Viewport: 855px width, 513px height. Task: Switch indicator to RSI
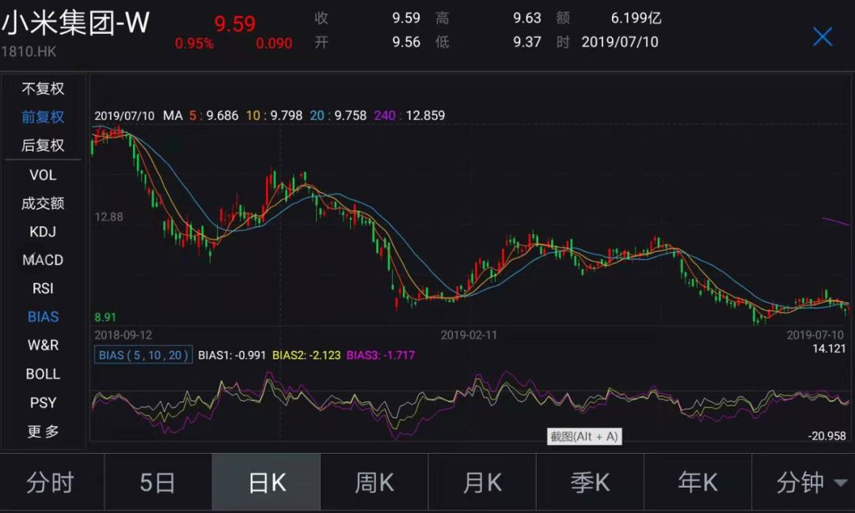click(x=43, y=289)
